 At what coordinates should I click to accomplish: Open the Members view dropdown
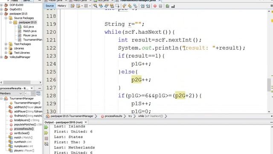(x=12, y=93)
